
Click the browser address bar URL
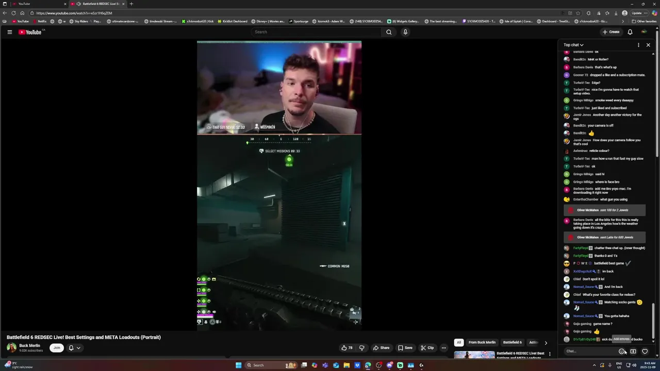74,13
